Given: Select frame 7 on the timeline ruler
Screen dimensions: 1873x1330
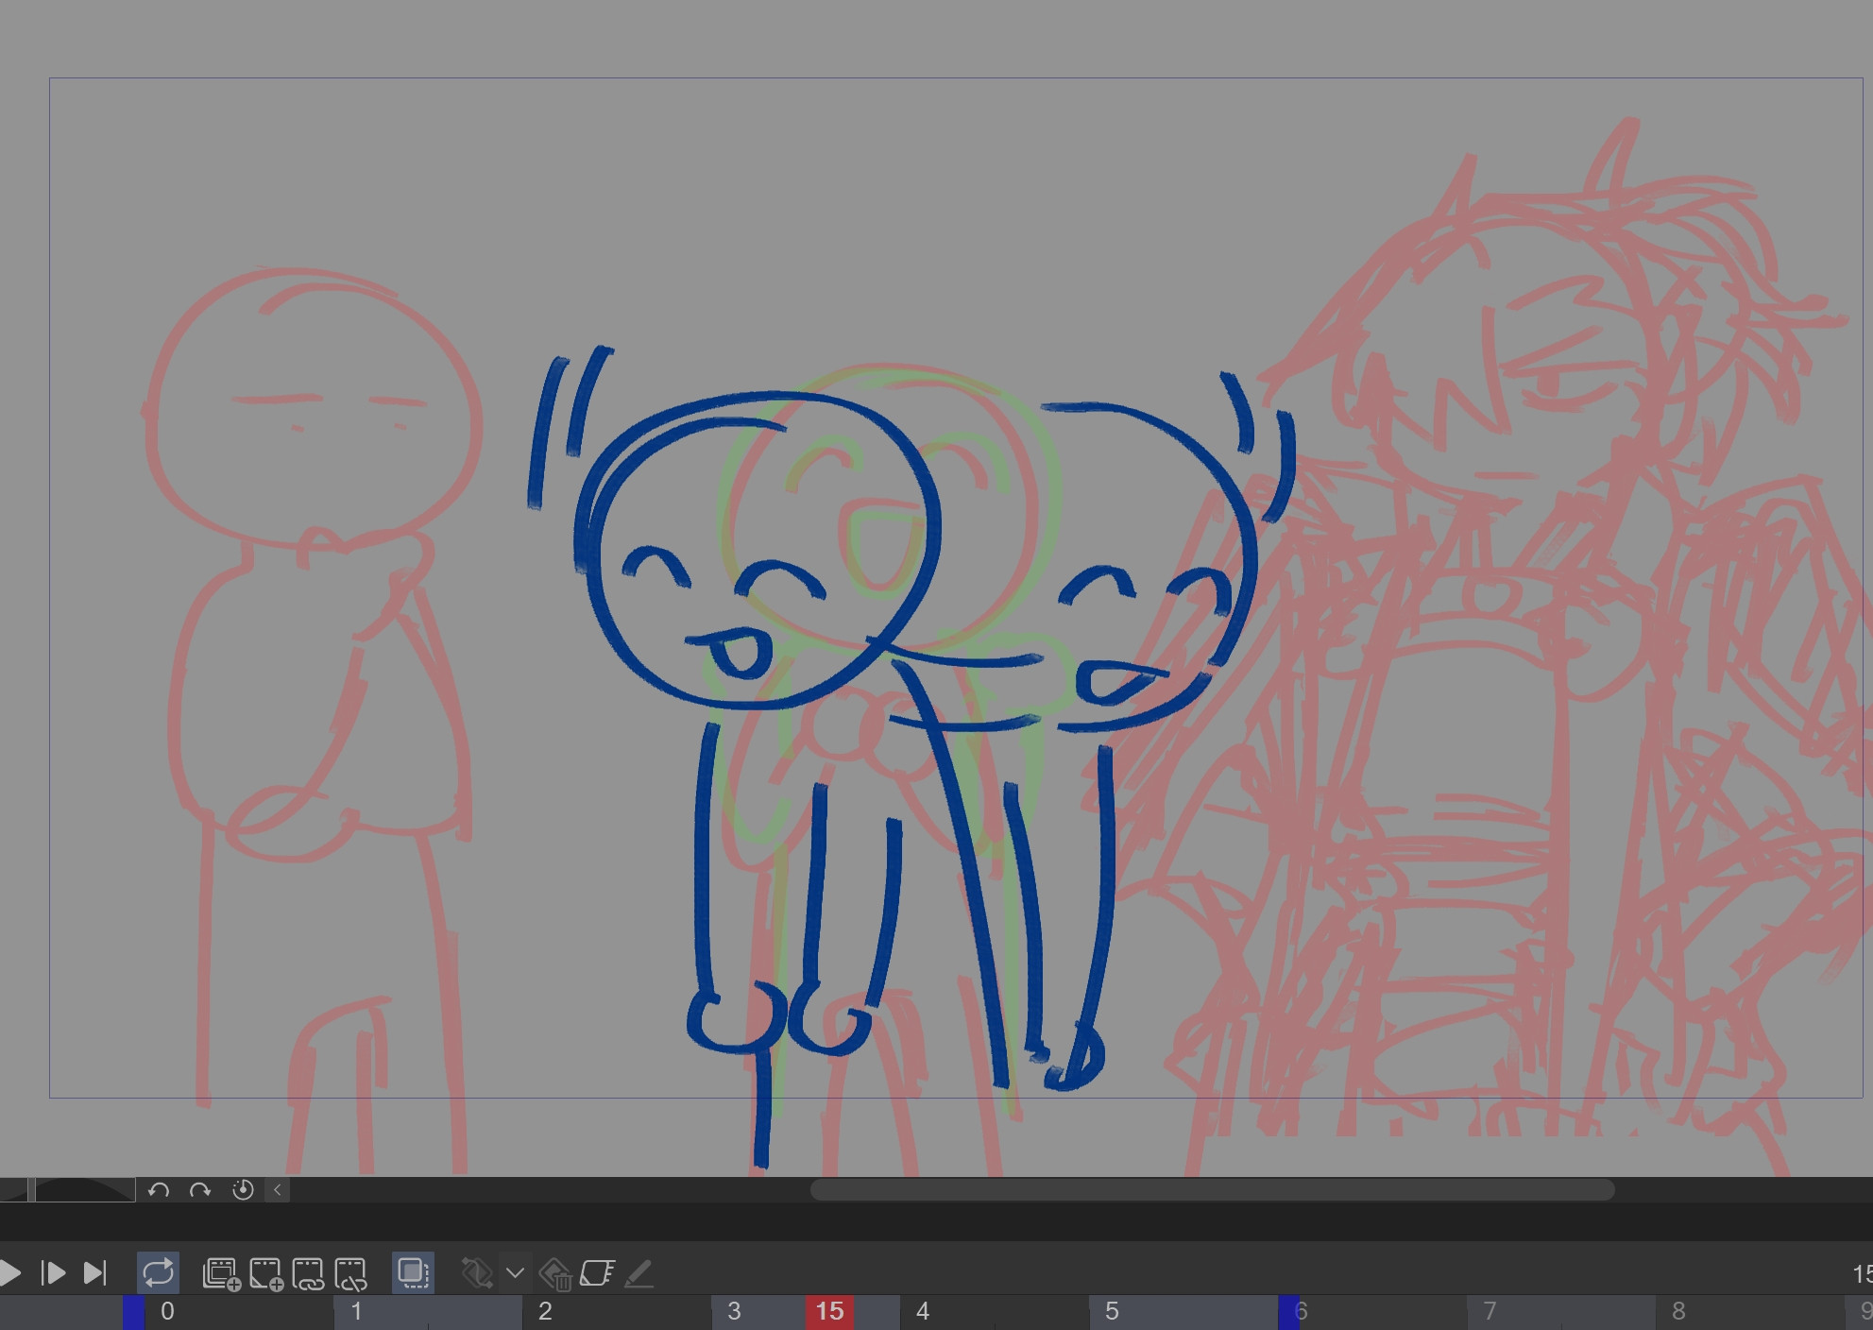Looking at the screenshot, I should pos(1490,1312).
